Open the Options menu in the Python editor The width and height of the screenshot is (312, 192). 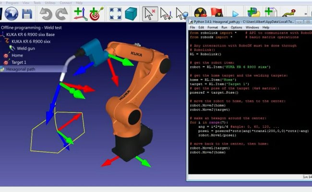click(236, 27)
